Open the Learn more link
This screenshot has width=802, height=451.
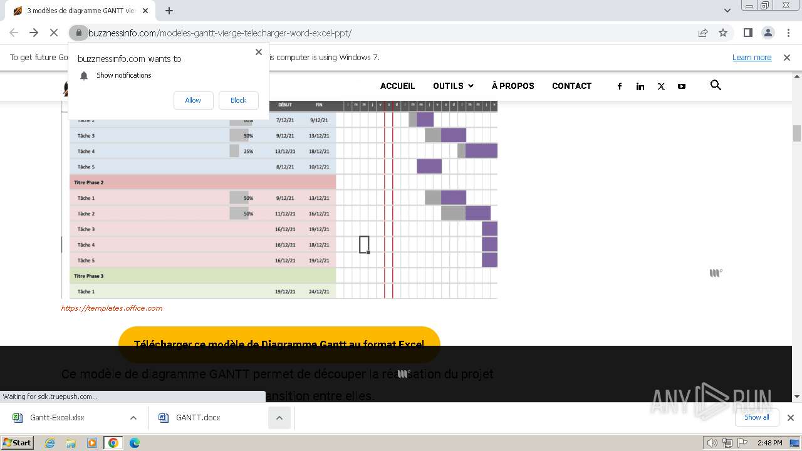pos(752,57)
